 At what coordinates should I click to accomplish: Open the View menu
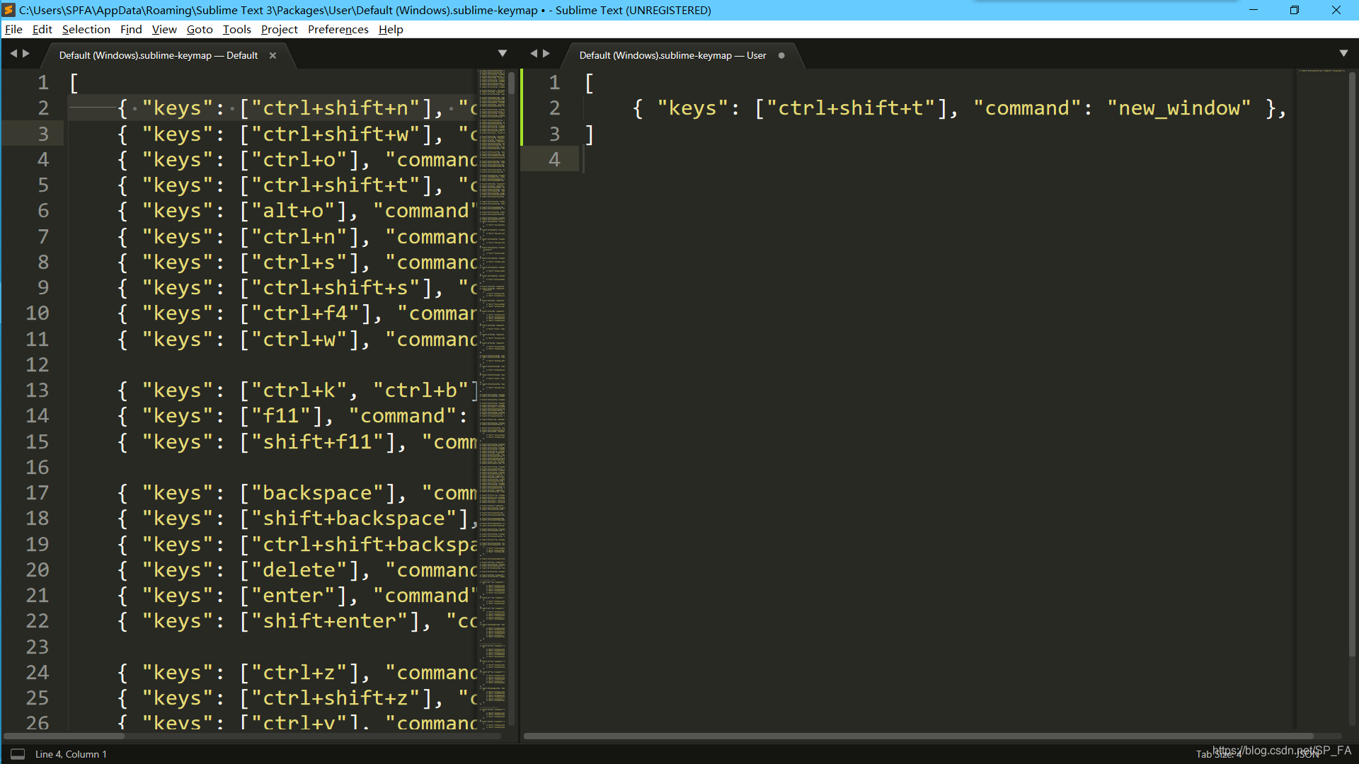pos(164,29)
